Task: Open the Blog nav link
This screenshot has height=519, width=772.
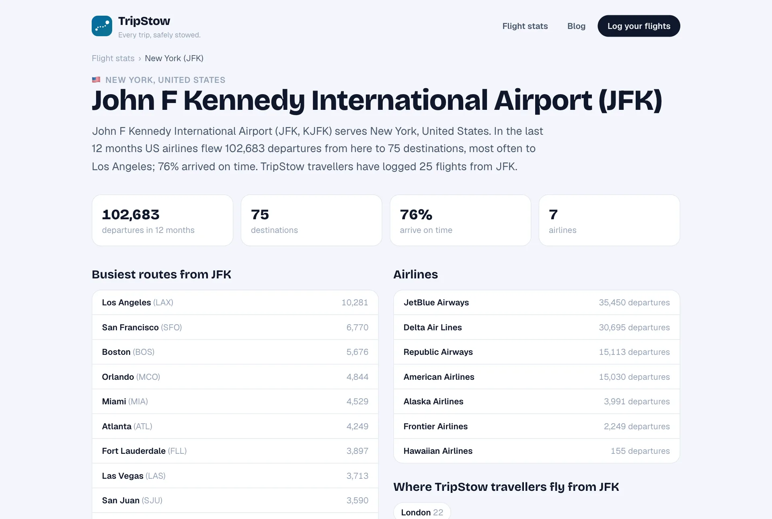Action: (x=576, y=26)
